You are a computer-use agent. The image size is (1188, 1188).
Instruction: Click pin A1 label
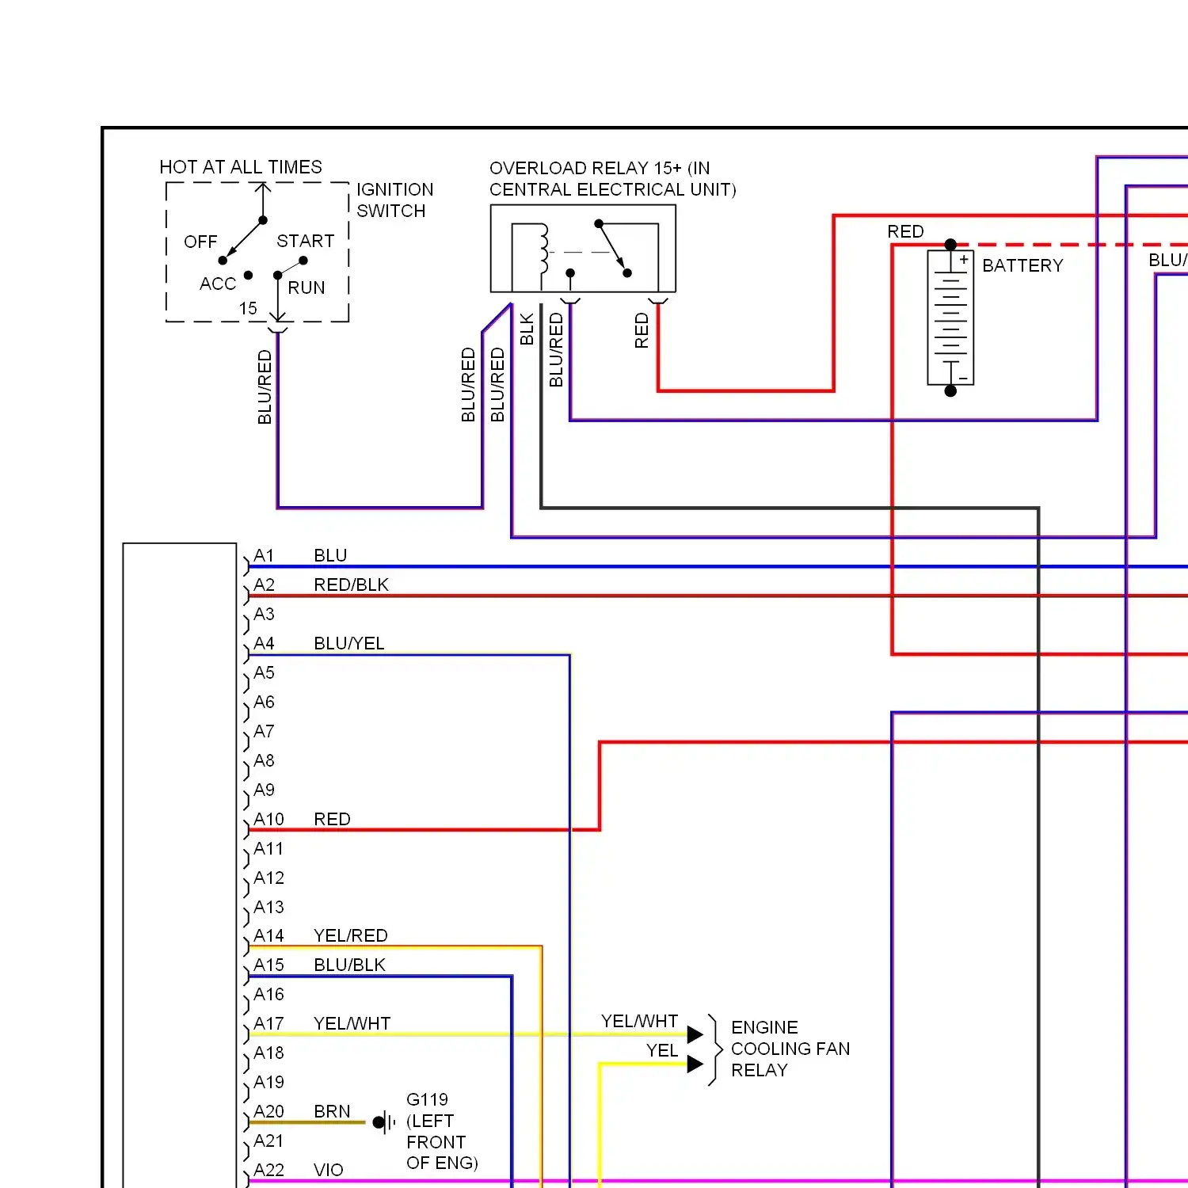(264, 555)
